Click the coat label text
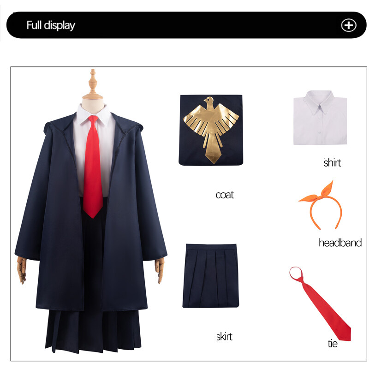The image size is (369, 369). pyautogui.click(x=225, y=195)
